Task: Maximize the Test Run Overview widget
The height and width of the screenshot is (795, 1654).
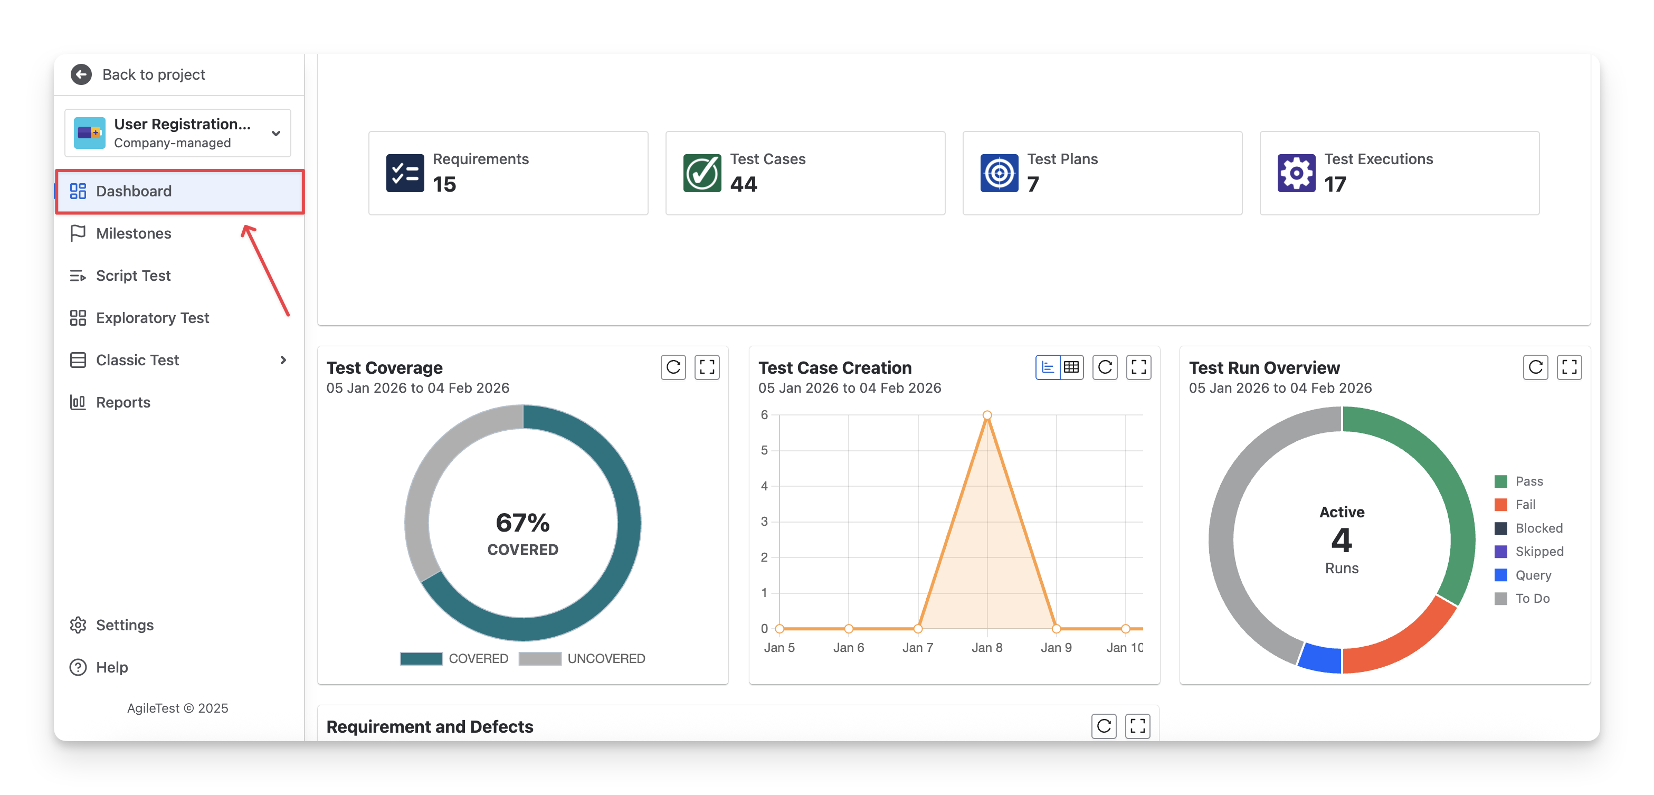Action: click(1569, 367)
